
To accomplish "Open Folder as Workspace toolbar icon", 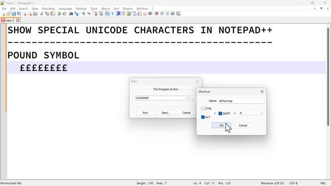I will click(x=145, y=14).
